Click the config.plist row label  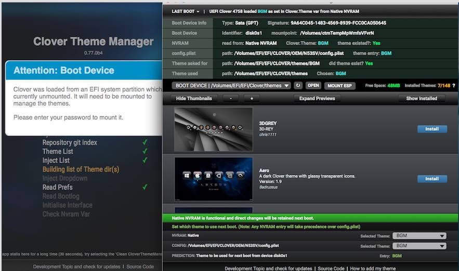pyautogui.click(x=183, y=53)
